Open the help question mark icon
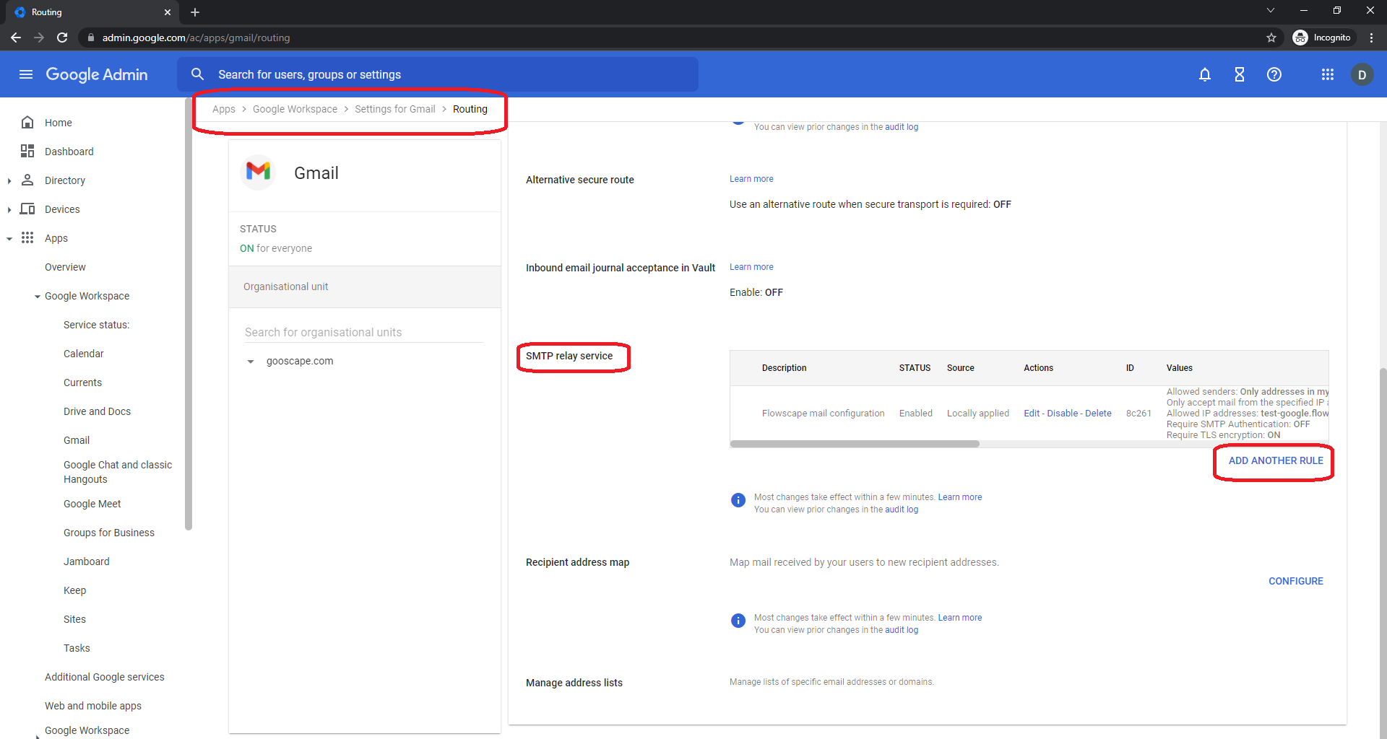The image size is (1387, 739). pos(1274,74)
